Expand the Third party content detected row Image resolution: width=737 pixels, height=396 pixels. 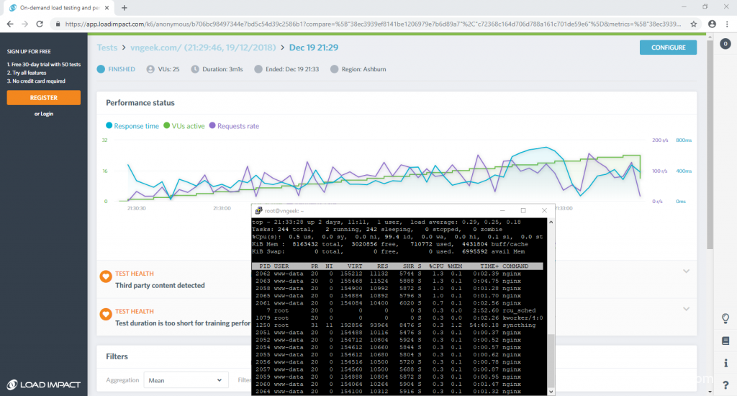[x=686, y=271]
